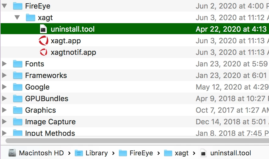Screen dimensions: 269x159
Task: Click the xagt folder icon in file list
Action: click(x=31, y=17)
